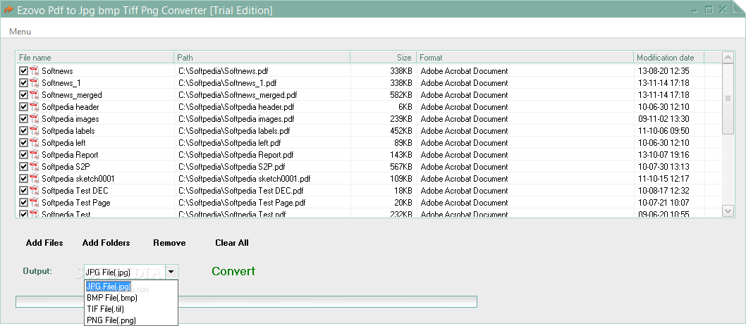Screen dimensions: 746x326
Task: Click the orange app icon in title bar
Action: (x=8, y=9)
